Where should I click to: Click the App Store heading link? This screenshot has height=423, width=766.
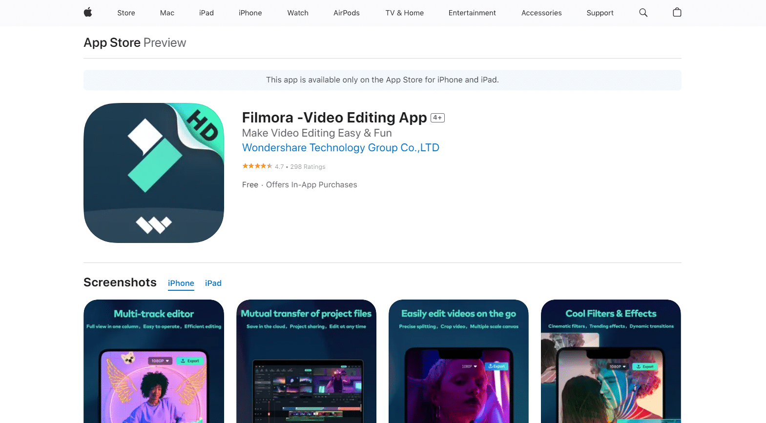[x=112, y=43]
